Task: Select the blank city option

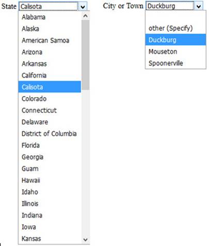Action: 175,17
